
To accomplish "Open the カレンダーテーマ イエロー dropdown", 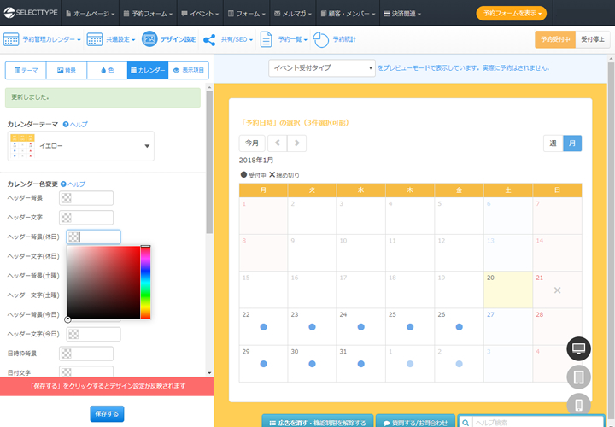I will point(81,146).
